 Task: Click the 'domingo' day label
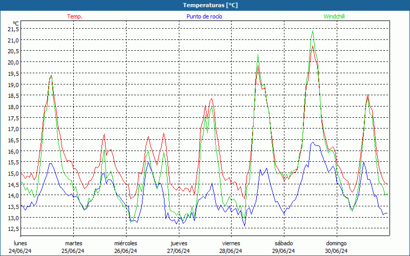pyautogui.click(x=336, y=243)
